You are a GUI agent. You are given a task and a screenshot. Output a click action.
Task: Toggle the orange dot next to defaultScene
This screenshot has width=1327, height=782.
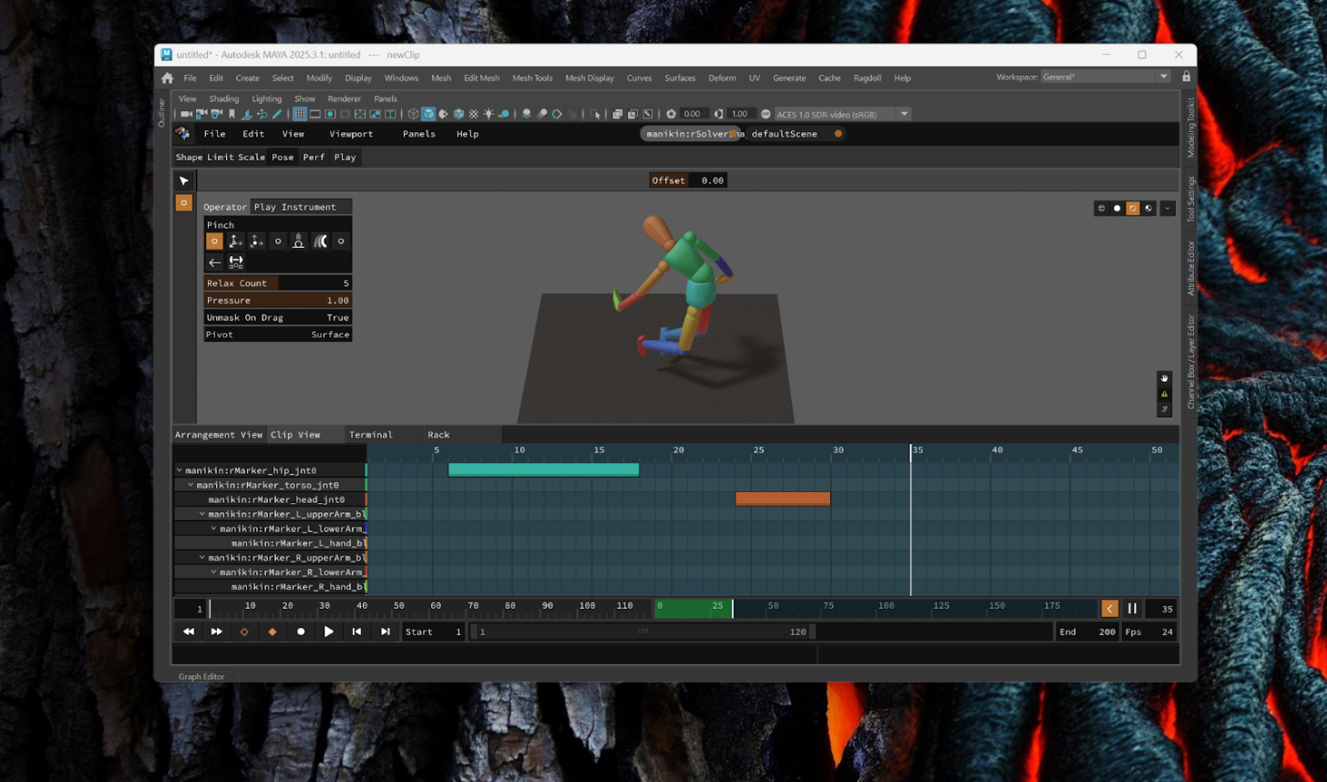838,134
